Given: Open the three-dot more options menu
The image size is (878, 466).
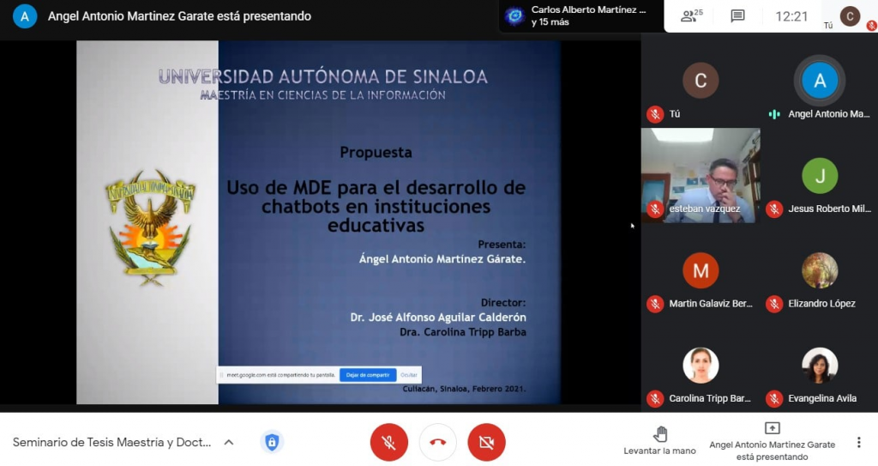Looking at the screenshot, I should pyautogui.click(x=858, y=443).
